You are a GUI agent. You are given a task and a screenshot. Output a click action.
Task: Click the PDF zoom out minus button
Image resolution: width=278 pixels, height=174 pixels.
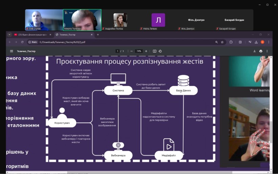[x=132, y=51]
